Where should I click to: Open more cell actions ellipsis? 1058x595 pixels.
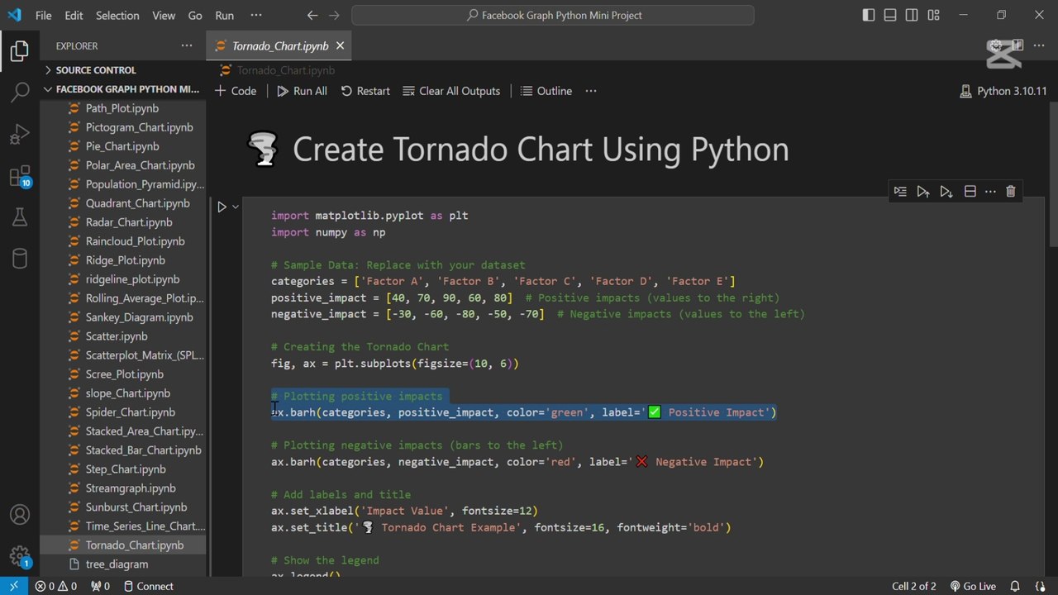990,192
